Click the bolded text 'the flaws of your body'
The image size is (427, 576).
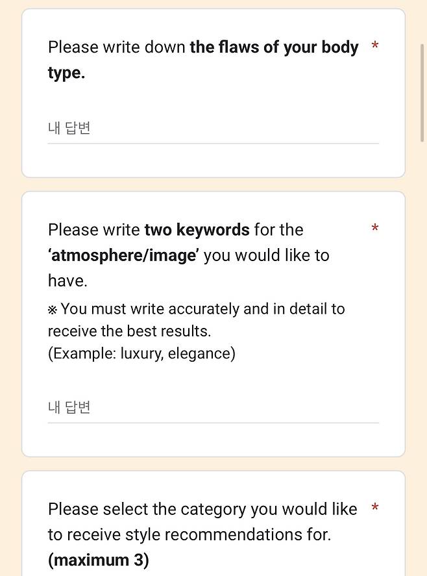pos(274,47)
